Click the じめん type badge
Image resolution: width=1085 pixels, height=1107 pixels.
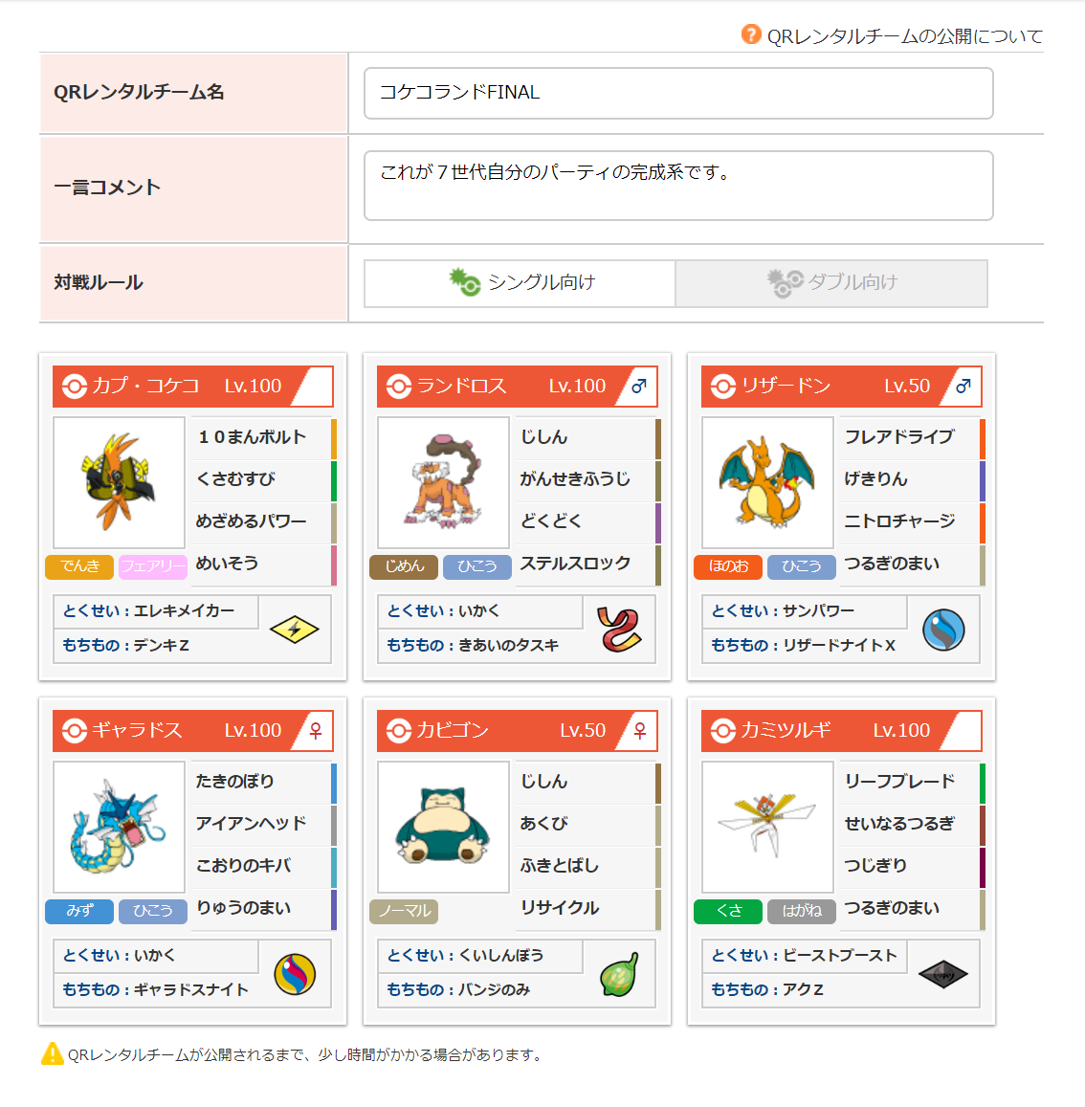(x=404, y=566)
